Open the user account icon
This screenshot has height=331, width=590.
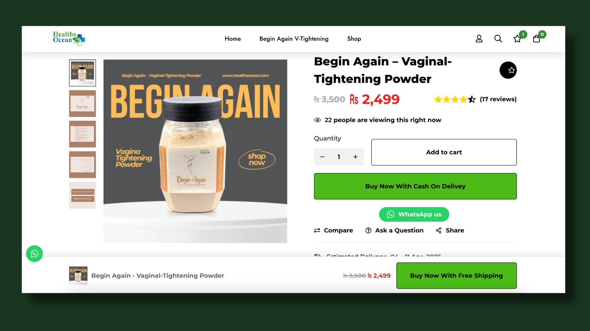(479, 39)
